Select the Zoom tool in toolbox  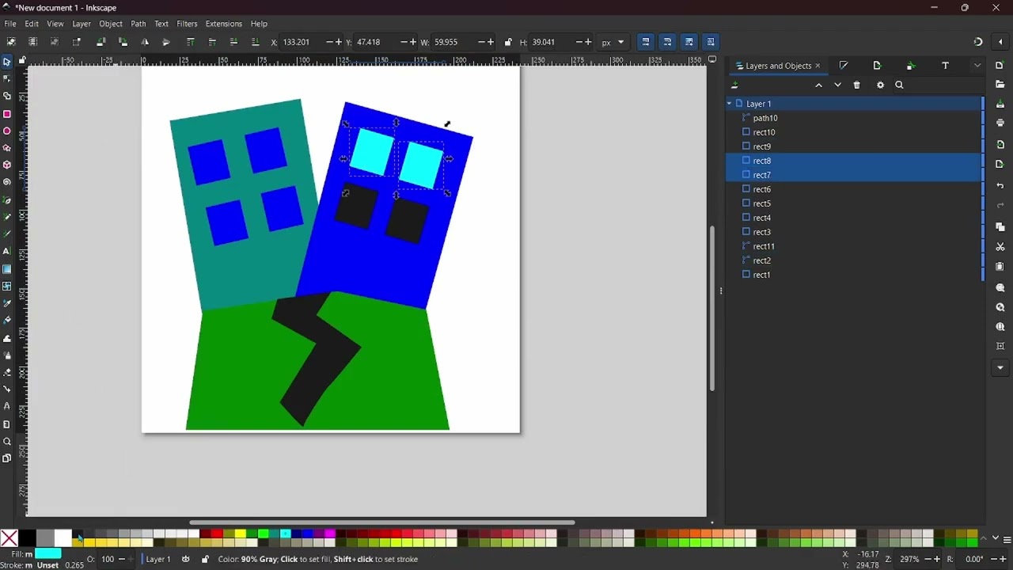coord(7,442)
